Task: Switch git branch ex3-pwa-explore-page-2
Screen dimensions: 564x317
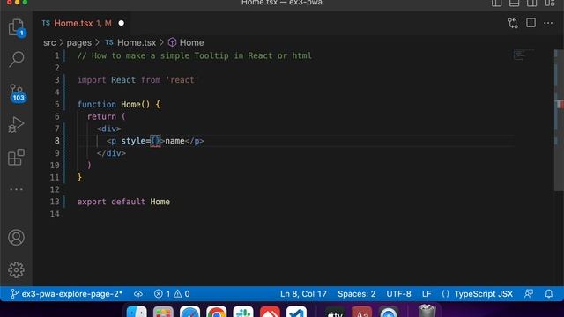Action: coord(67,294)
